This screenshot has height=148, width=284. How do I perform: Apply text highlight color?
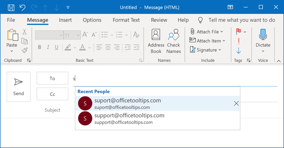coord(68,47)
